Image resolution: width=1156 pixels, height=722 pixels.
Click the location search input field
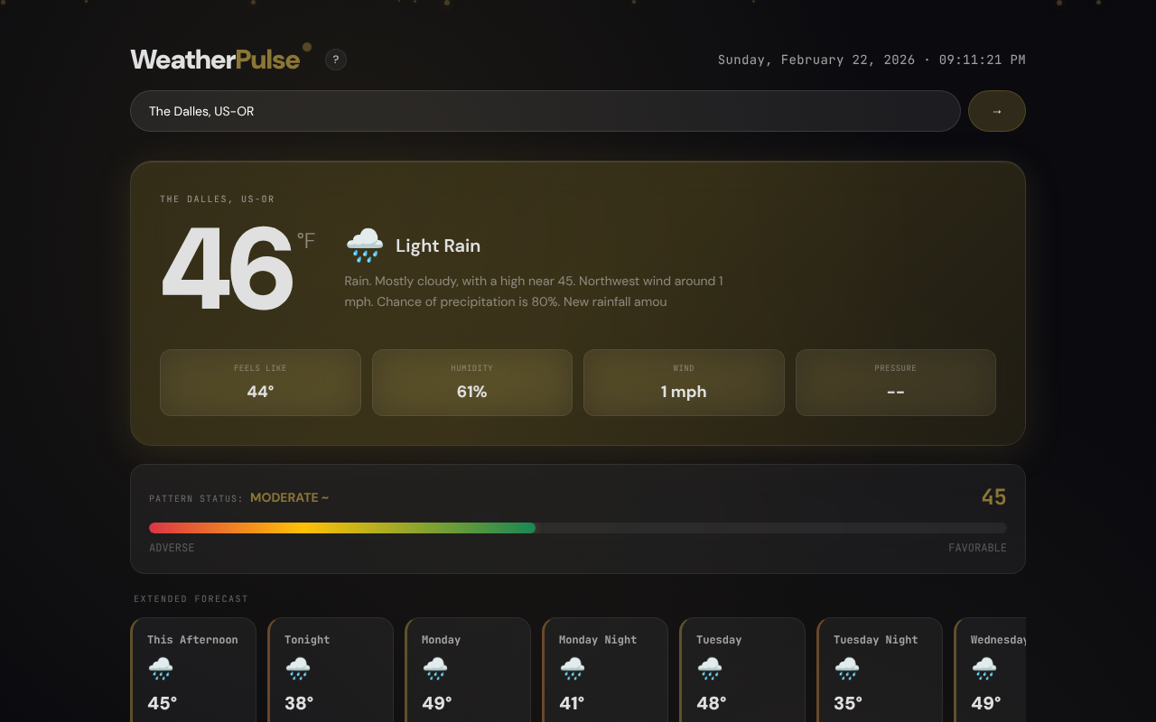[x=545, y=110]
